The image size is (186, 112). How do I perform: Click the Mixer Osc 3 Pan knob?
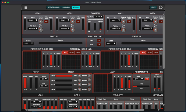tap(79, 85)
